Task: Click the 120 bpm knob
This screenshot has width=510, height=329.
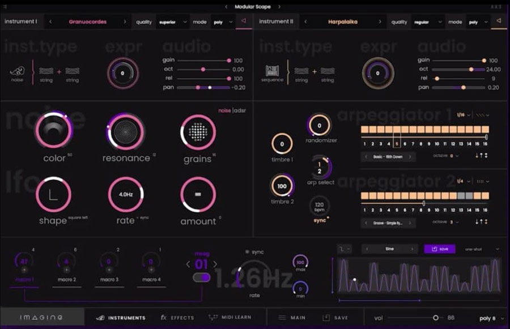Action: pos(319,207)
